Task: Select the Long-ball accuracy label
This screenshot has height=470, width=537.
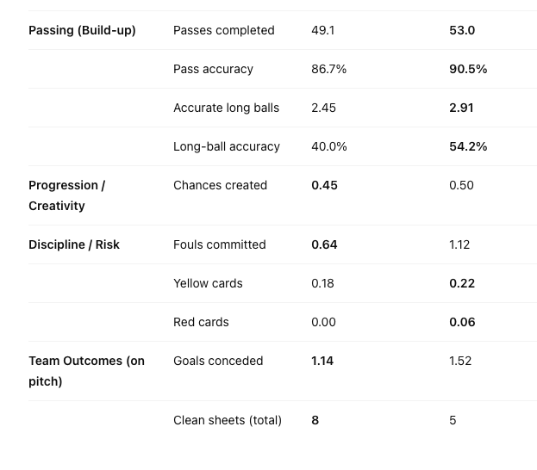Action: 226,146
